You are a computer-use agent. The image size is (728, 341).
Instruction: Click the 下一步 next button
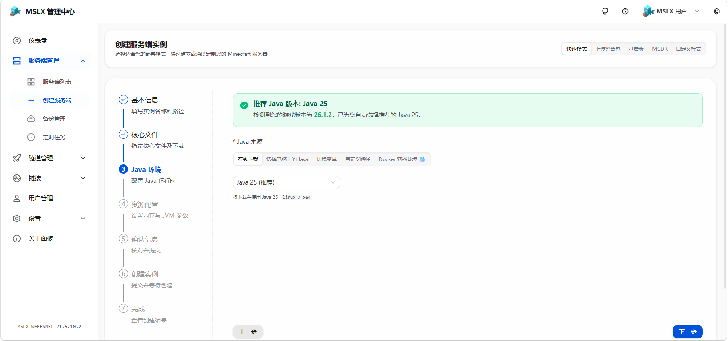[x=687, y=332]
